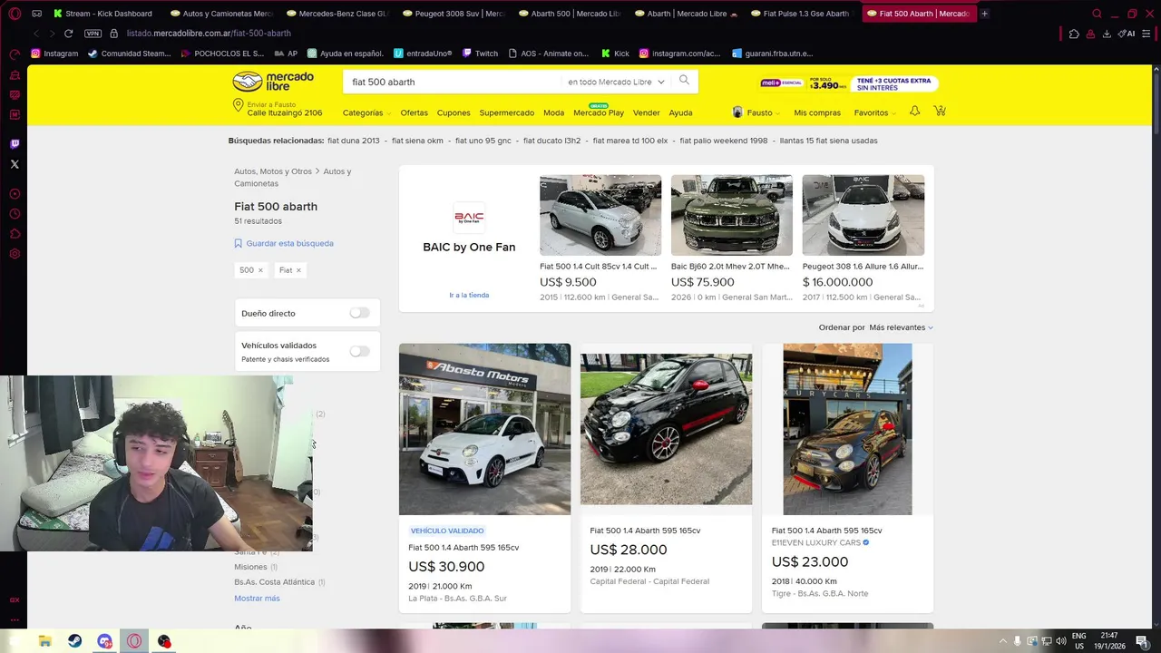
Task: Open new tab with plus button
Action: tap(985, 14)
